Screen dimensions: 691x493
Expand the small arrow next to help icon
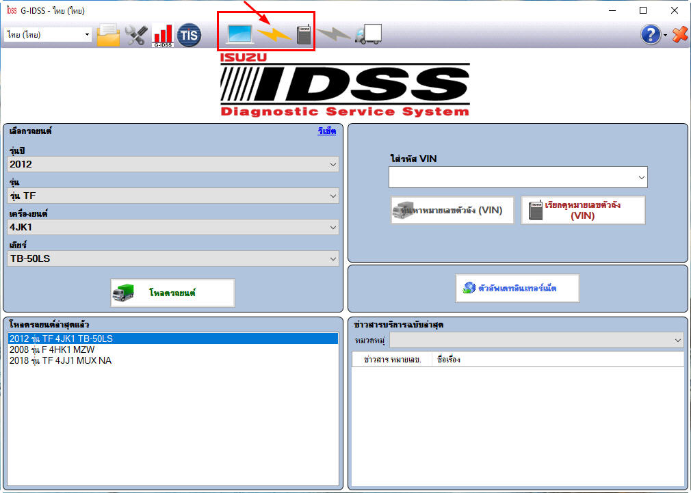click(665, 35)
